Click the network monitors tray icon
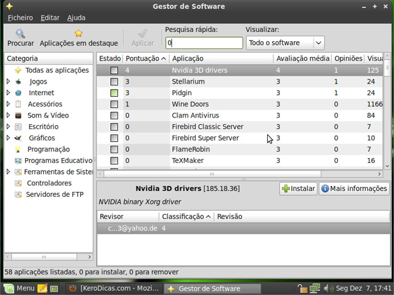Image resolution: width=394 pixels, height=295 pixels. point(315,288)
